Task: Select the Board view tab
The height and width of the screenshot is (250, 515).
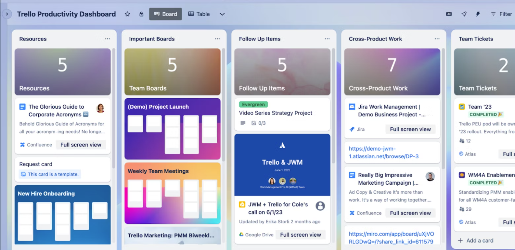Action: 165,14
